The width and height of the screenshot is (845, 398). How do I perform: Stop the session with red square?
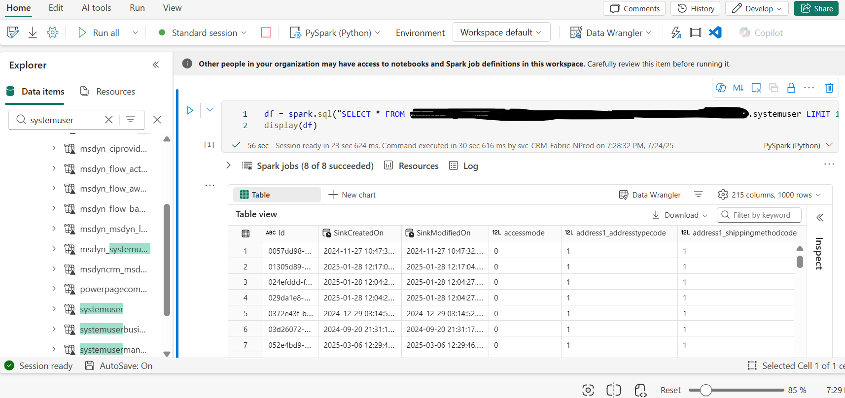266,33
